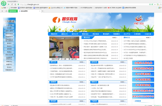Select the 办公平台 navigation item
The width and height of the screenshot is (162, 106).
pyautogui.click(x=127, y=34)
